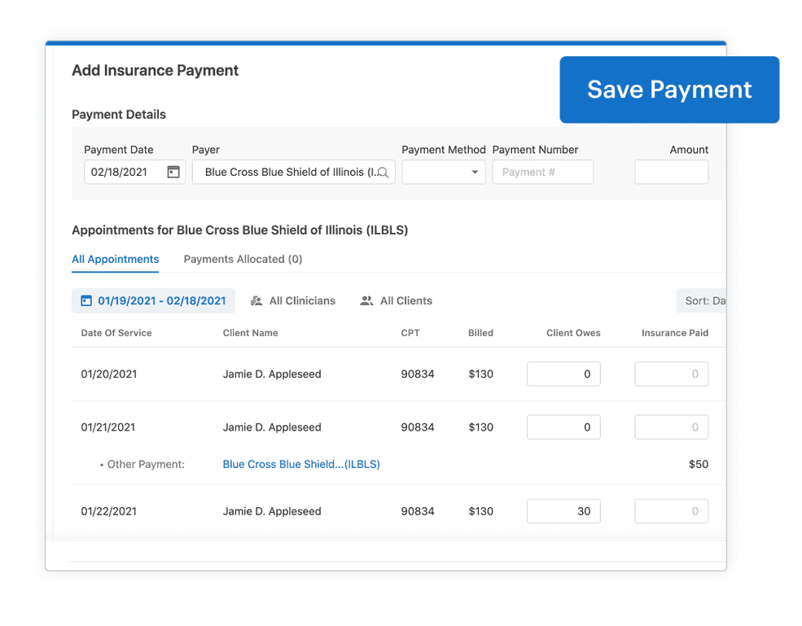Open the All Clients filter
This screenshot has height=626, width=802.
click(397, 300)
